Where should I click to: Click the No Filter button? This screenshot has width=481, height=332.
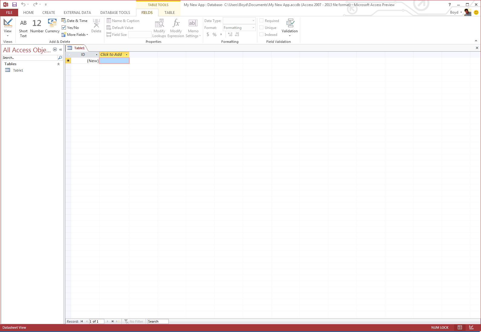tap(134, 321)
